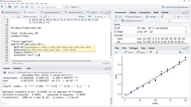This screenshot has height=107, width=191.
Task: Switch to the History tab
Action: (133, 12)
